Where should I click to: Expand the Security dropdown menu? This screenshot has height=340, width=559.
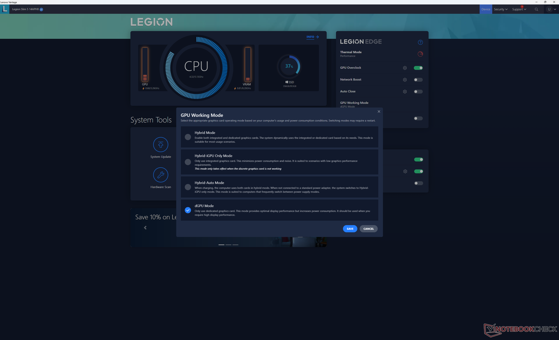pyautogui.click(x=500, y=9)
